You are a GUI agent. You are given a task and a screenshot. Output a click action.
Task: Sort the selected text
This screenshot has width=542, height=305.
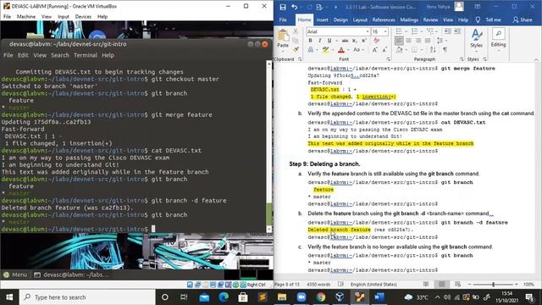pyautogui.click(x=433, y=50)
